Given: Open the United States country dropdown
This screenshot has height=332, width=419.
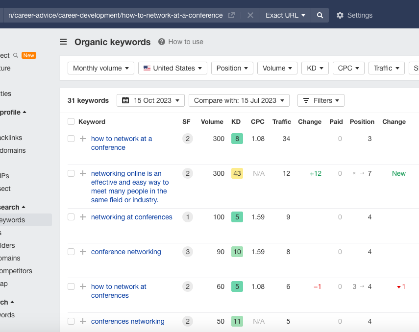Looking at the screenshot, I should [173, 68].
